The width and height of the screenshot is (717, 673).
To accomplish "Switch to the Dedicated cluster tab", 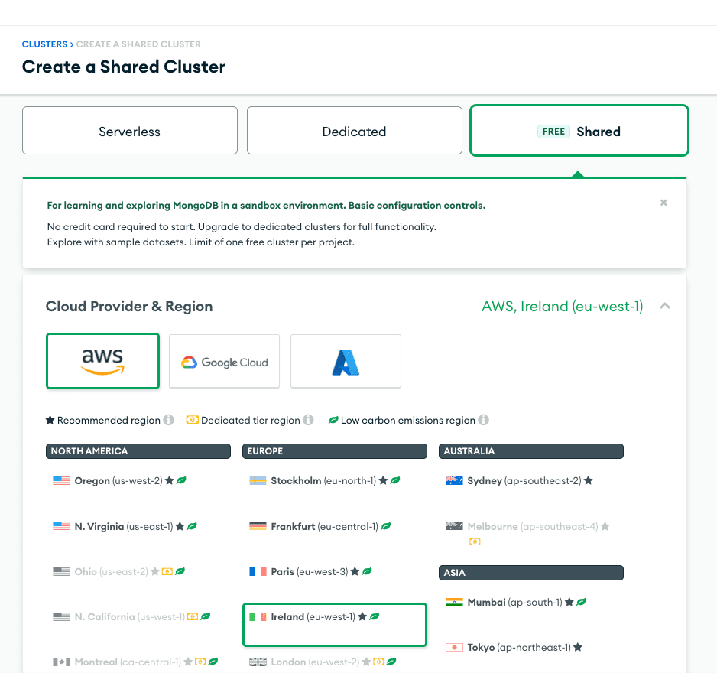I will pyautogui.click(x=354, y=131).
